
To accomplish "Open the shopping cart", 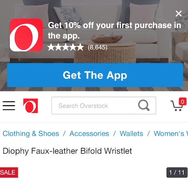I will click(x=177, y=106).
